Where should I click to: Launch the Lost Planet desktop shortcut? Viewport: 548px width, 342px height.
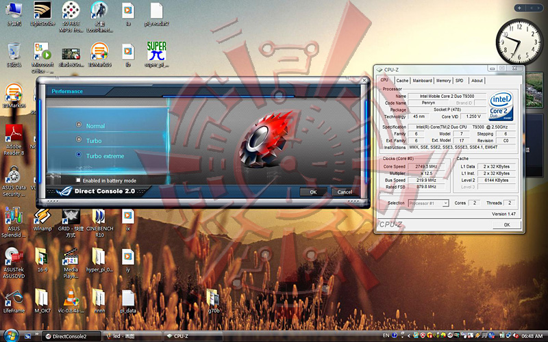click(99, 18)
